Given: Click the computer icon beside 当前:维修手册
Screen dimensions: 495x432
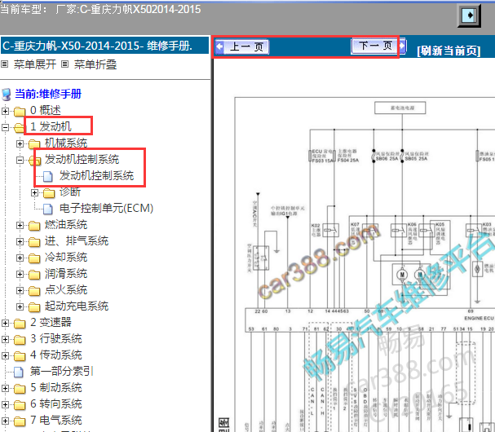Looking at the screenshot, I should click(7, 94).
